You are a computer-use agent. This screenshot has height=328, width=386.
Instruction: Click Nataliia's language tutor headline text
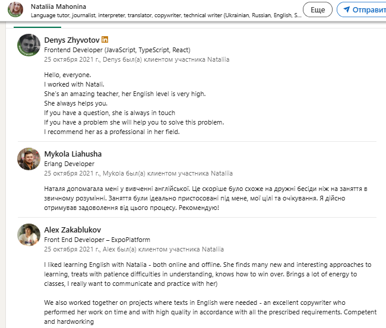pos(166,15)
